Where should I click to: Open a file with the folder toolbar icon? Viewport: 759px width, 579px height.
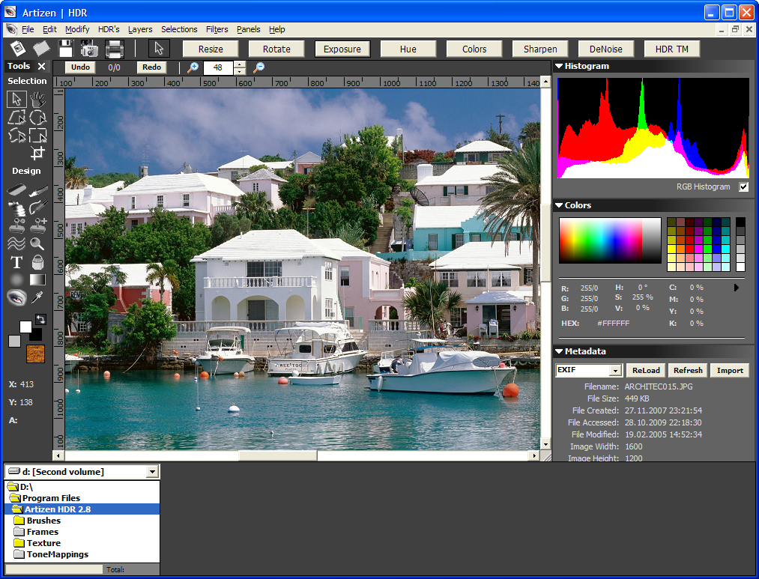[x=41, y=49]
